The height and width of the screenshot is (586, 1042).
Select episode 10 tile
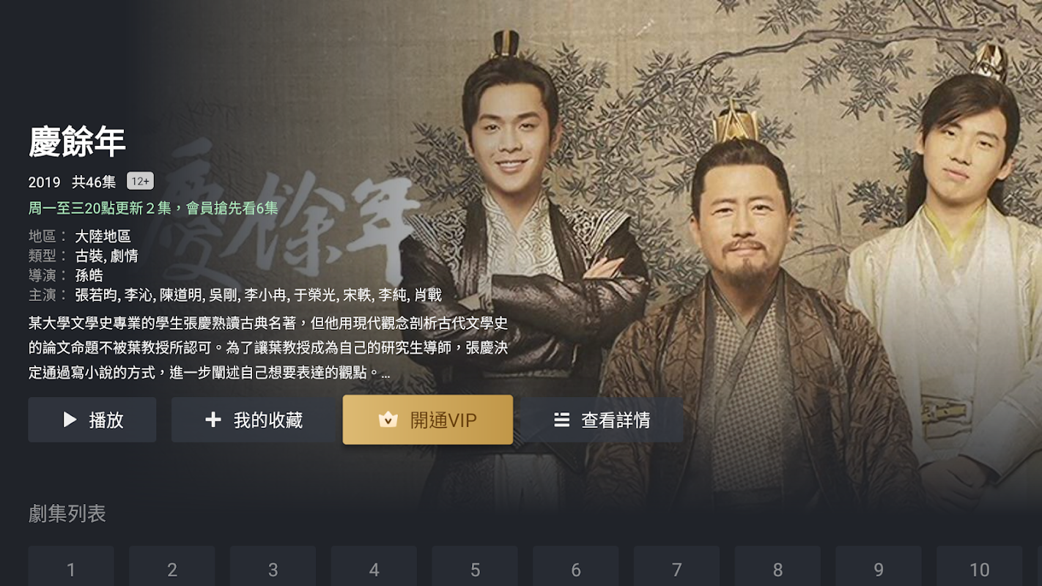(x=980, y=566)
